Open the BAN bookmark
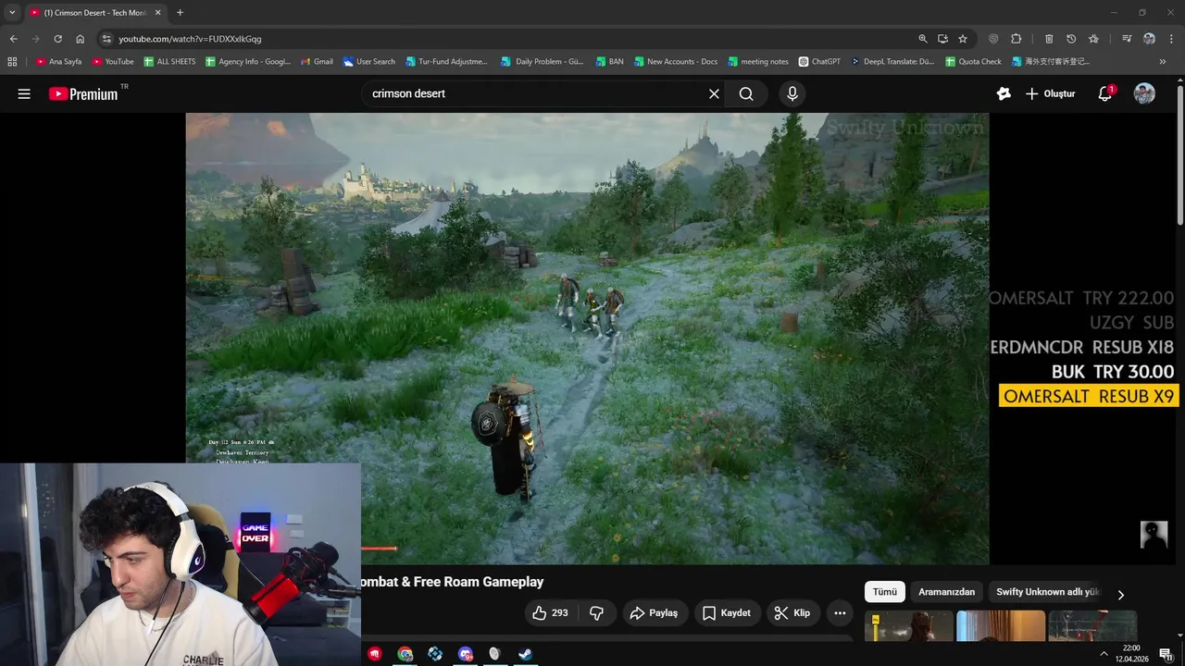Image resolution: width=1185 pixels, height=666 pixels. pyautogui.click(x=608, y=62)
